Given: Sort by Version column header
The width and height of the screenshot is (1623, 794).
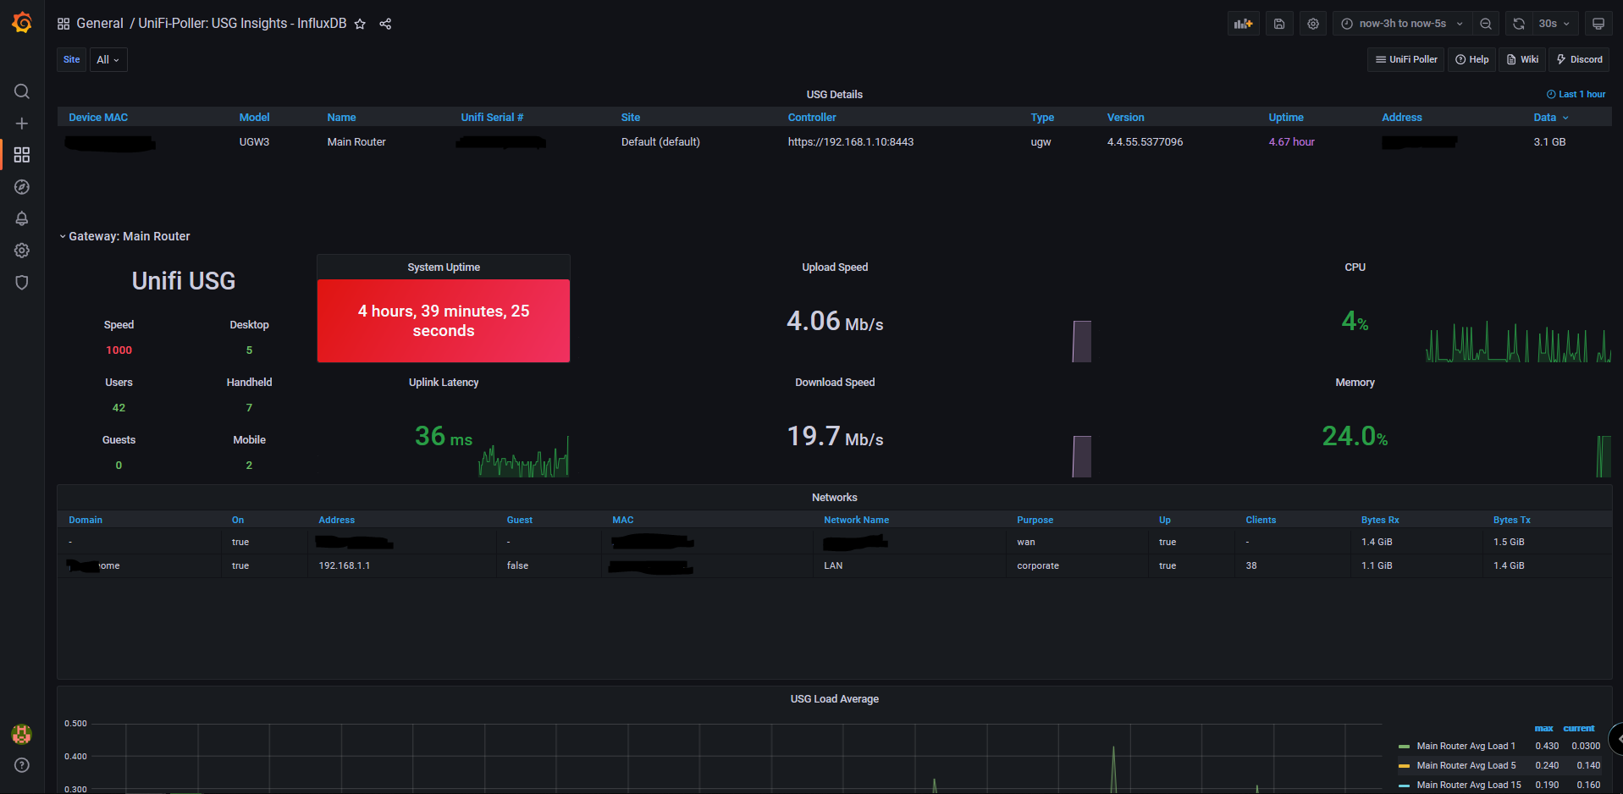Looking at the screenshot, I should [1125, 118].
